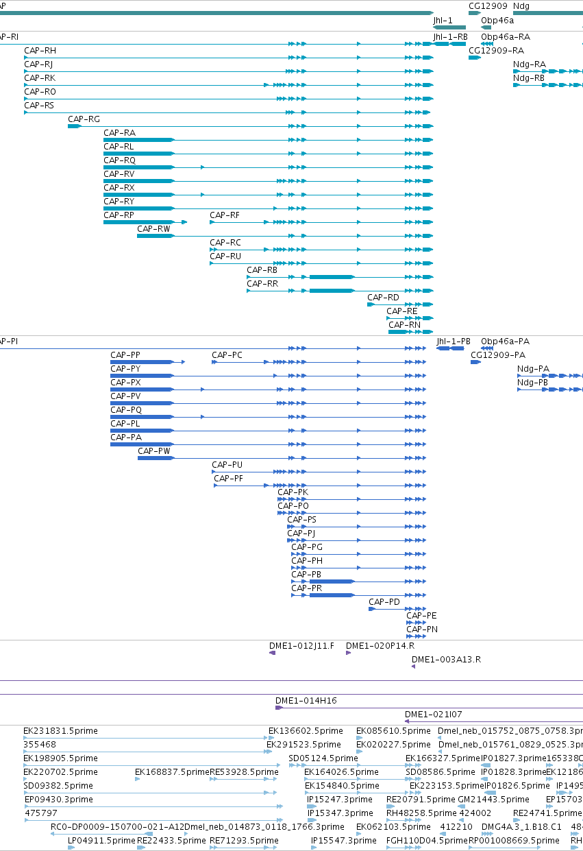
Task: Open the CAP-RF transcript label
Action: (x=225, y=215)
